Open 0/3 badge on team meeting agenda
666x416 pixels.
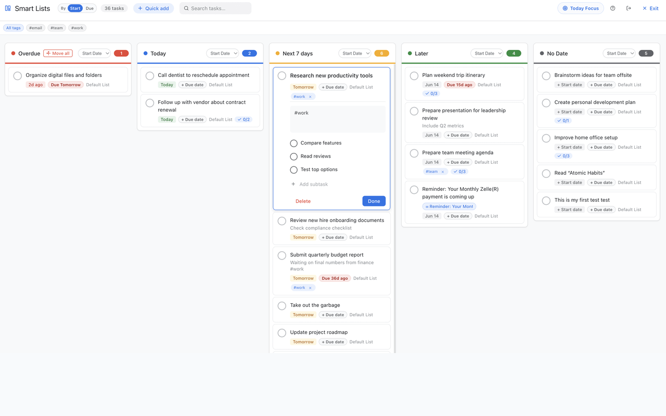coord(459,172)
